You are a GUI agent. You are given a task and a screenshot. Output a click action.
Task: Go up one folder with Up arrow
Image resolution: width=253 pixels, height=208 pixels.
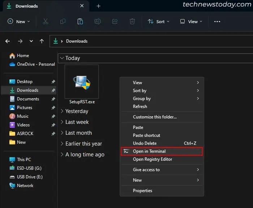pyautogui.click(x=42, y=41)
